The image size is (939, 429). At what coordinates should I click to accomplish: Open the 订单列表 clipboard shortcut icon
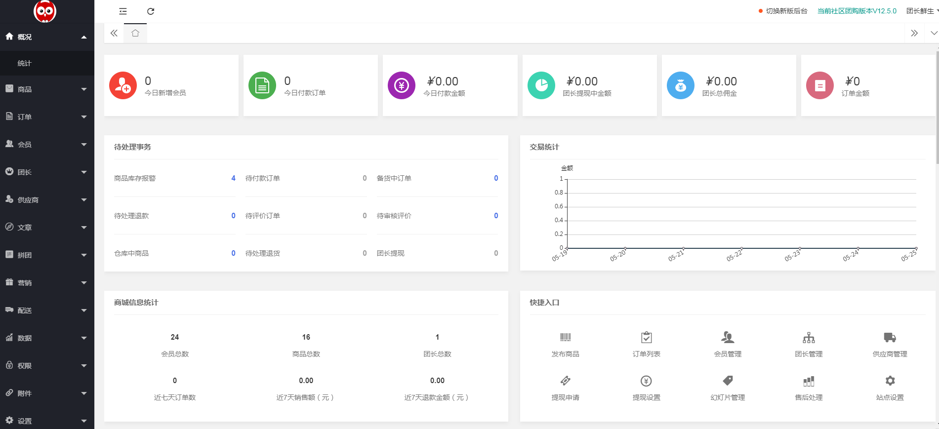tap(646, 338)
